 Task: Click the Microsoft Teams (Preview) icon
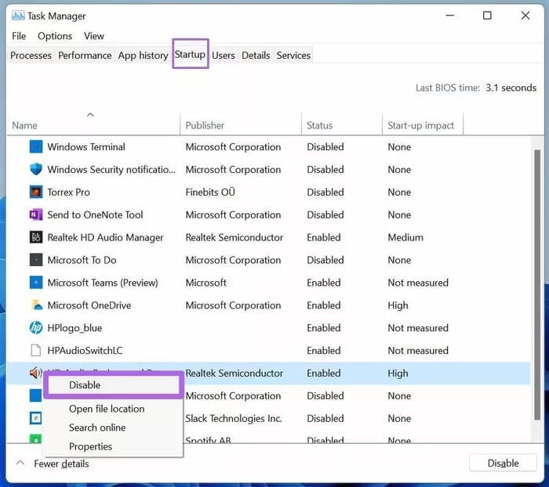click(x=36, y=283)
